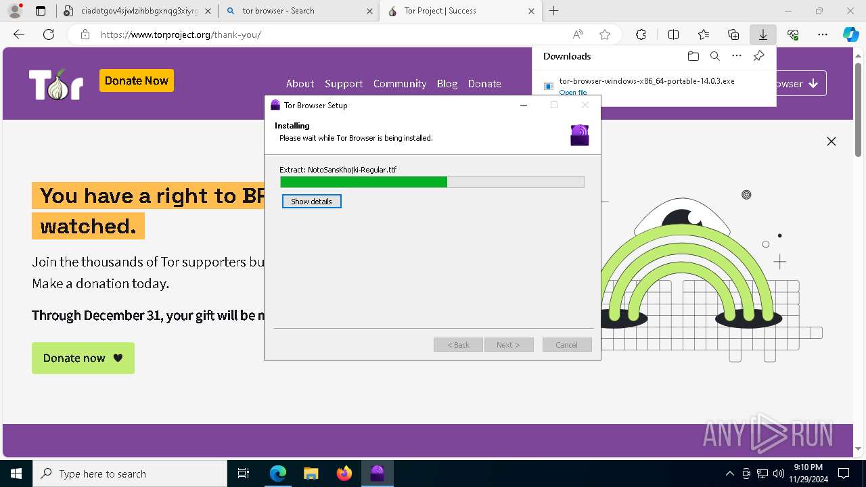Pin the Downloads panel
This screenshot has height=487, width=866.
[x=759, y=56]
